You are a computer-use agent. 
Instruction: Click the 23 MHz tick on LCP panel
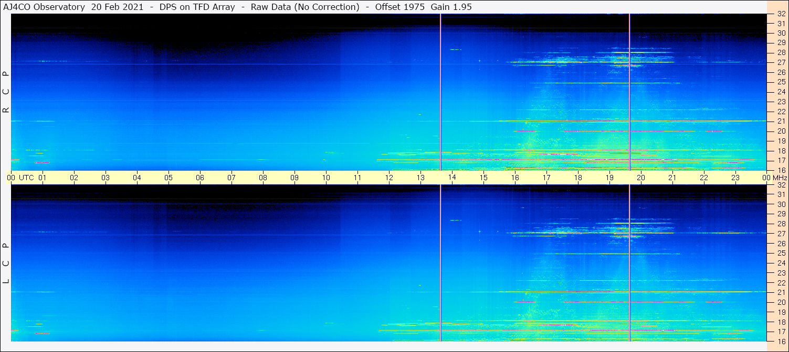pos(781,273)
